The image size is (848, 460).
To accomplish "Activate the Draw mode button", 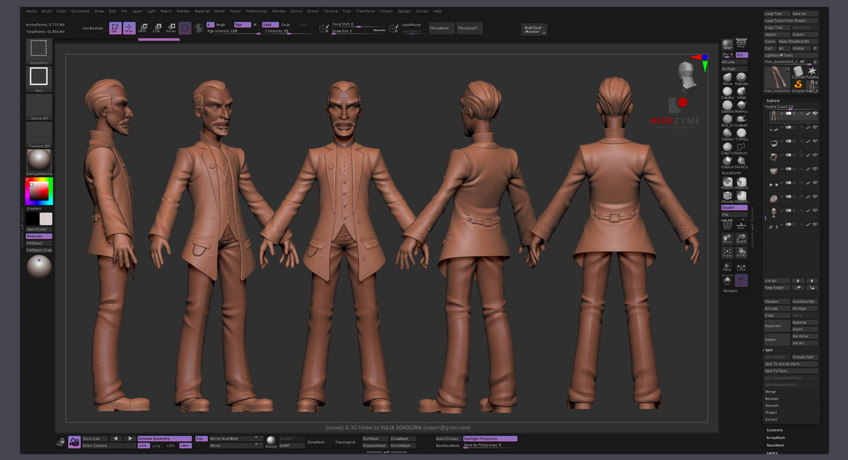I will 129,28.
